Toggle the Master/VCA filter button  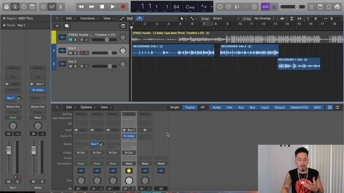(x=299, y=107)
